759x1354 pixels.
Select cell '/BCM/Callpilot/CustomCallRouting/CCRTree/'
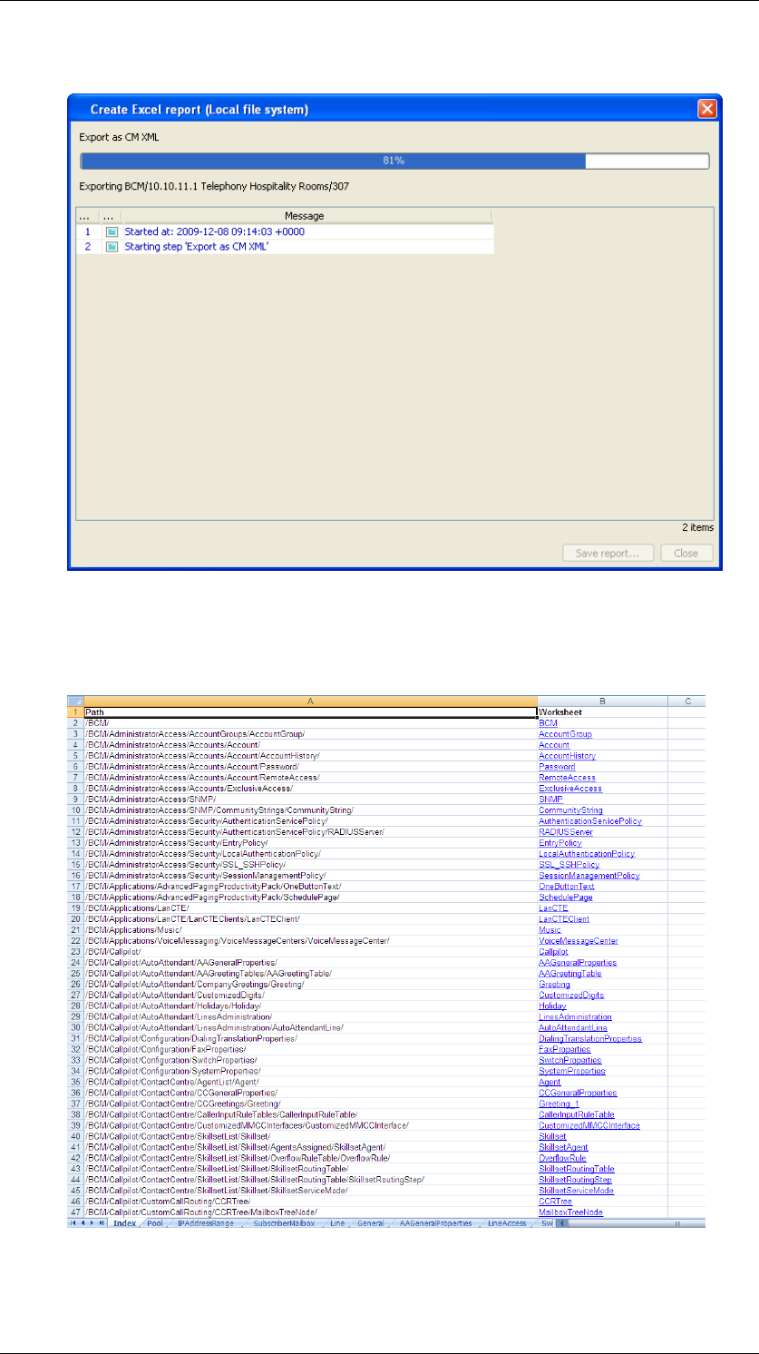(x=310, y=1202)
